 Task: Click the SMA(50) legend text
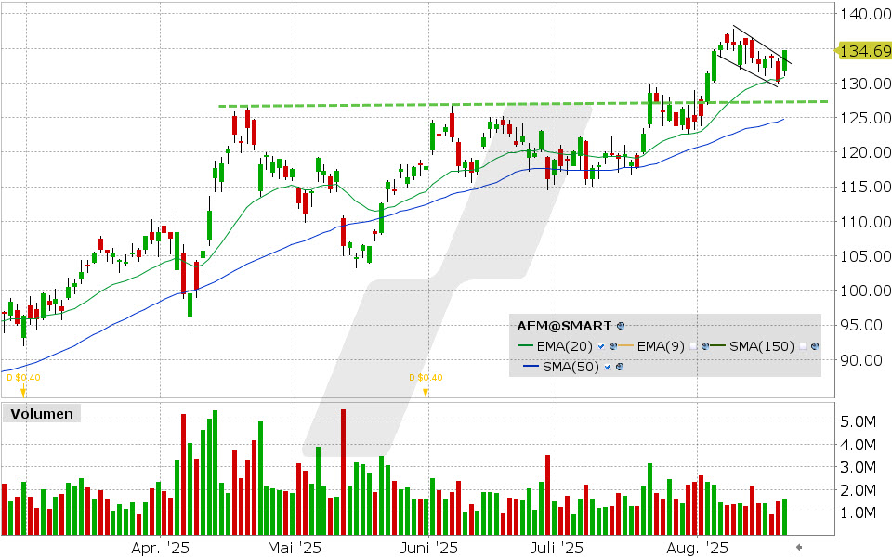coord(571,367)
